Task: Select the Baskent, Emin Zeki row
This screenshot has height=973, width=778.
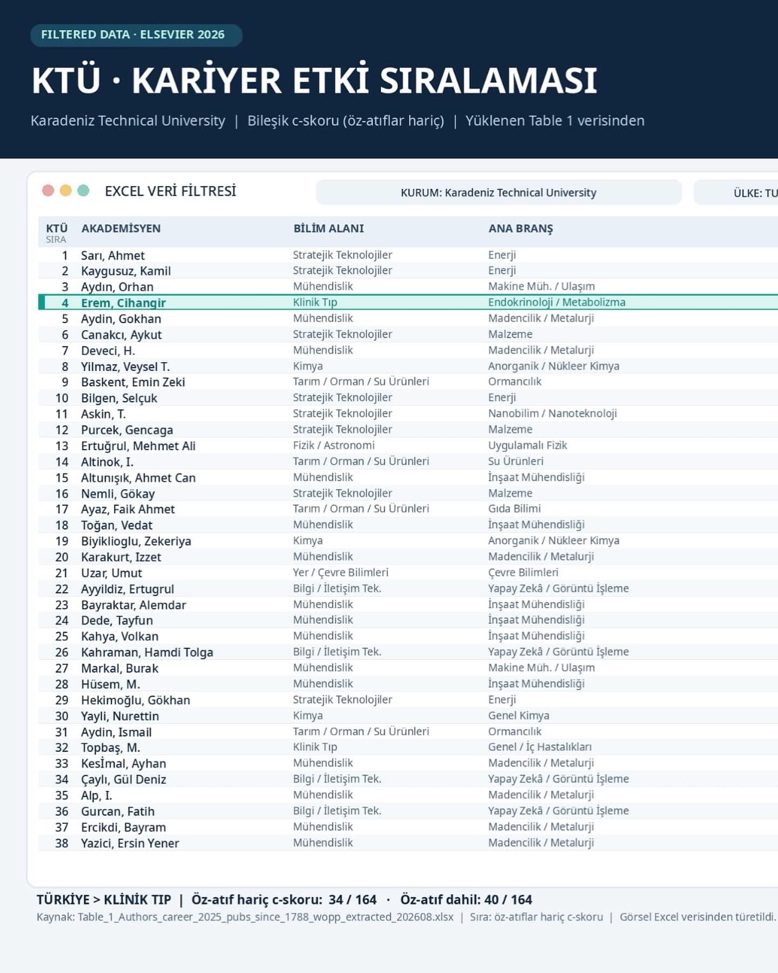Action: coord(408,382)
